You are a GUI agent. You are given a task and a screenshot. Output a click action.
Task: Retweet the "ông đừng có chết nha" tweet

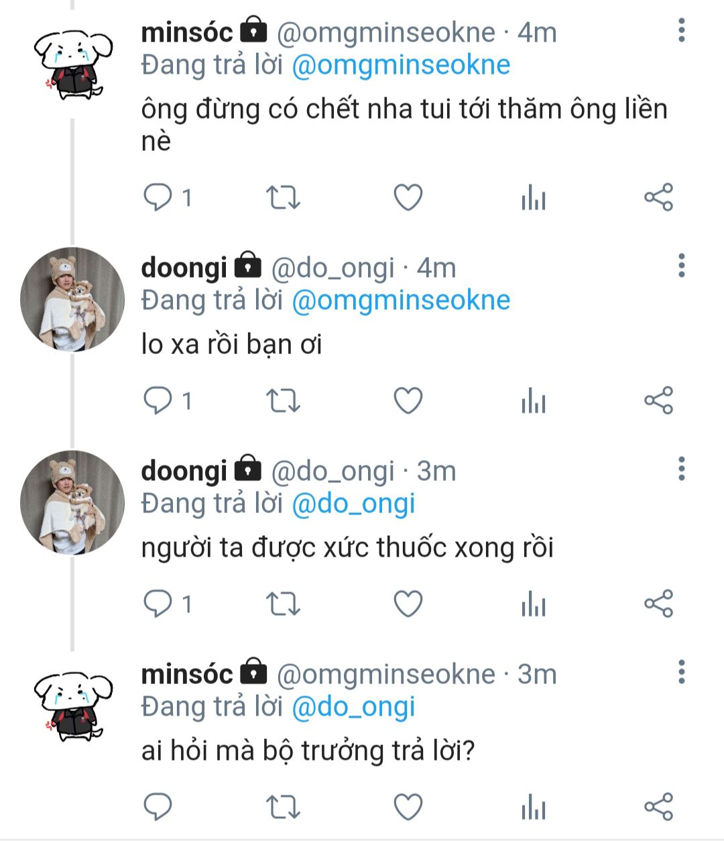click(283, 198)
